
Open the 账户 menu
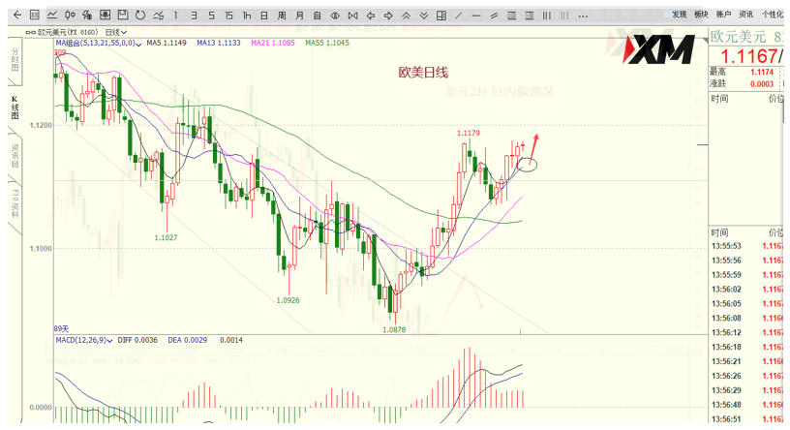click(723, 15)
